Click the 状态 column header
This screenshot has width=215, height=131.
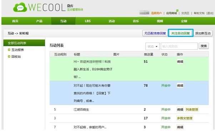pyautogui.click(x=164, y=54)
